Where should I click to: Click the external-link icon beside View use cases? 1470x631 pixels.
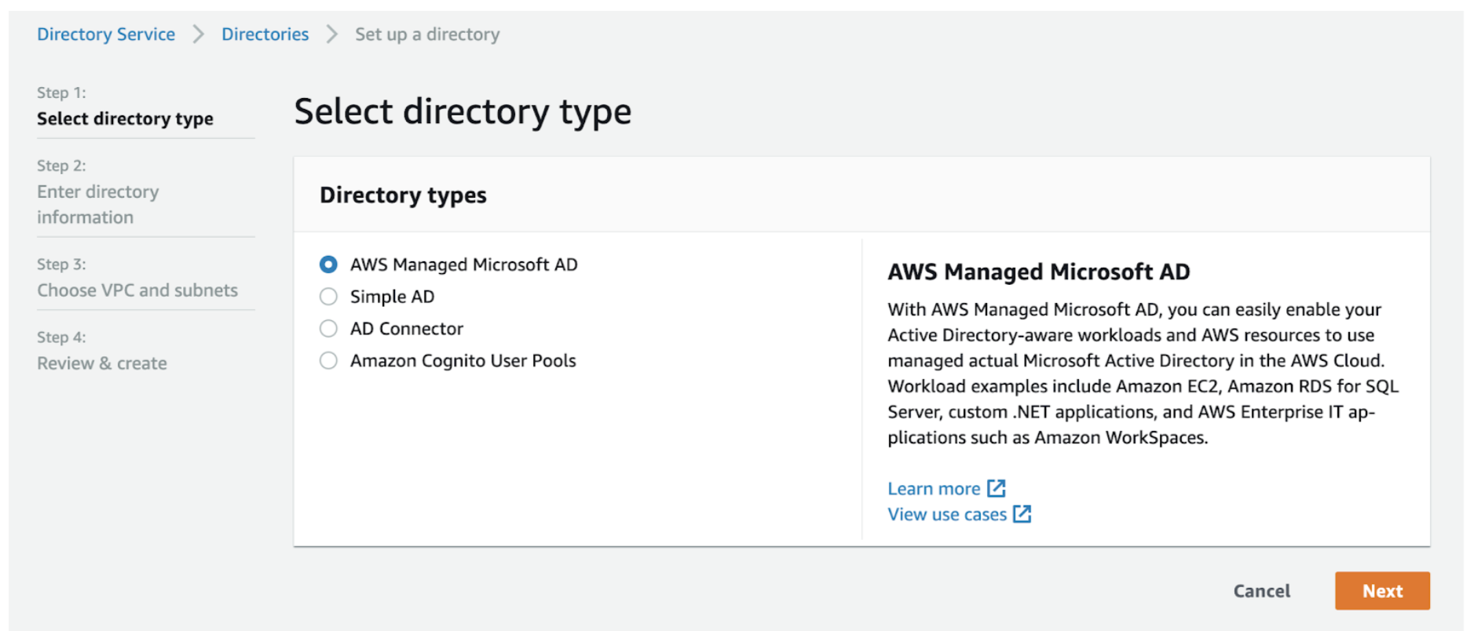[x=1022, y=514]
